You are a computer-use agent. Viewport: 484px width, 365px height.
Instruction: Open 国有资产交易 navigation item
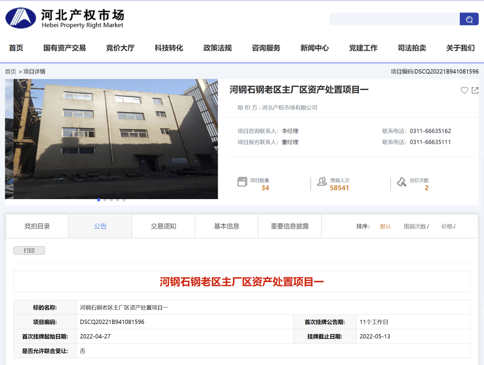point(65,48)
